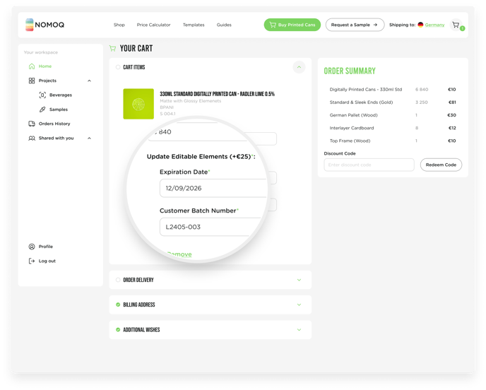
Task: Collapse the Shared with you group
Action: click(x=89, y=138)
